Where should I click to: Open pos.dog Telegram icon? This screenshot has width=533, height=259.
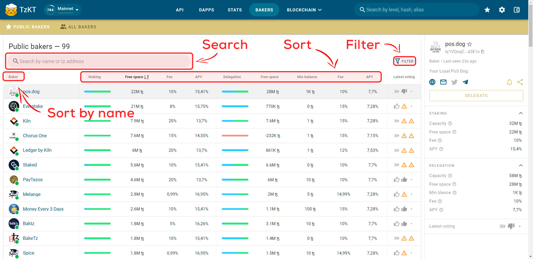466,82
